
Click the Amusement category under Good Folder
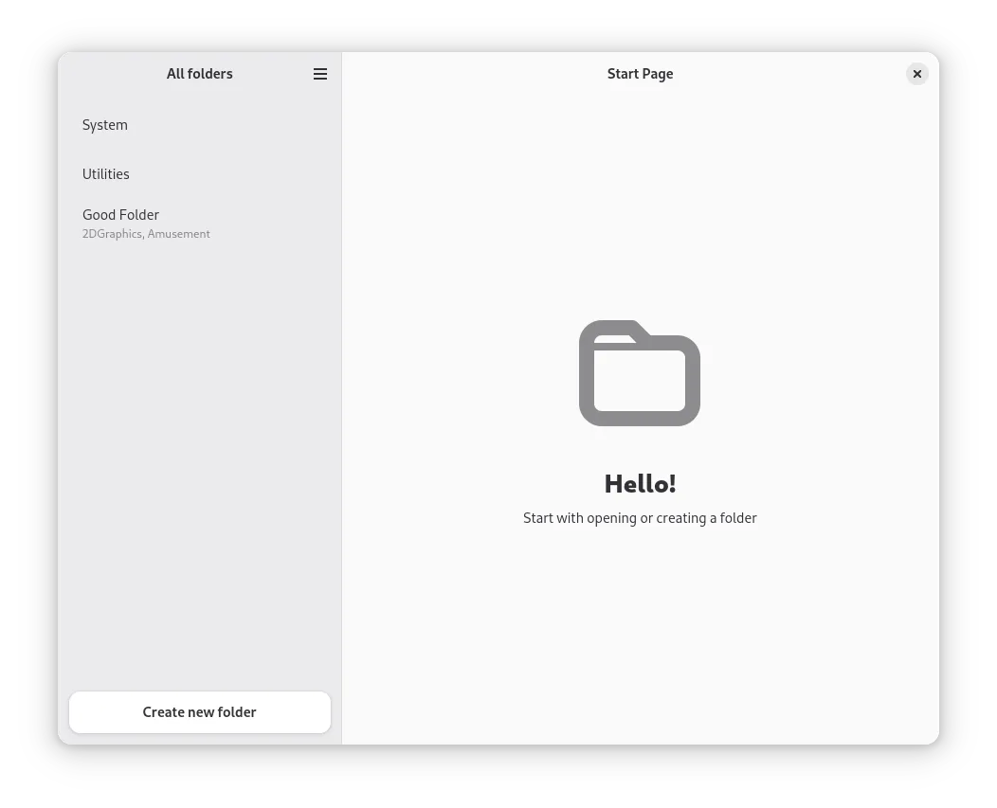179,234
